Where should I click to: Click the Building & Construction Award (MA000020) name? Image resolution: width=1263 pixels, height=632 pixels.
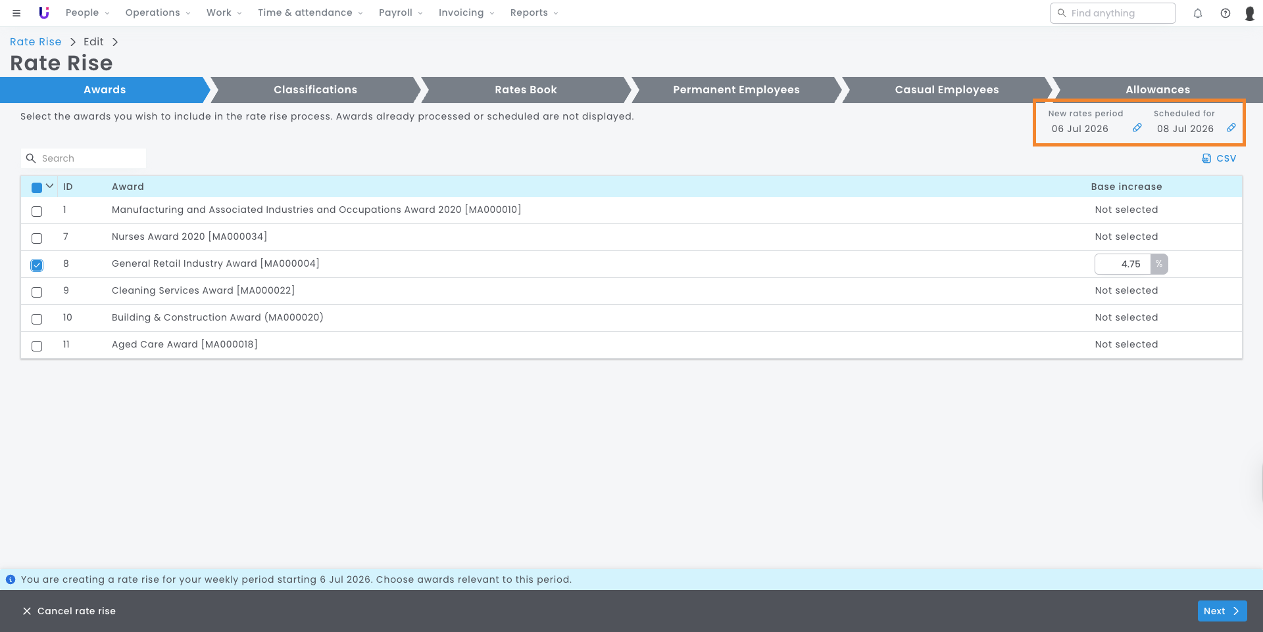pyautogui.click(x=218, y=317)
